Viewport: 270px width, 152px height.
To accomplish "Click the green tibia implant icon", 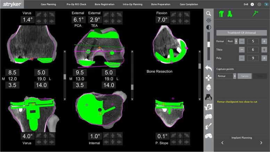I will pyautogui.click(x=230, y=14).
